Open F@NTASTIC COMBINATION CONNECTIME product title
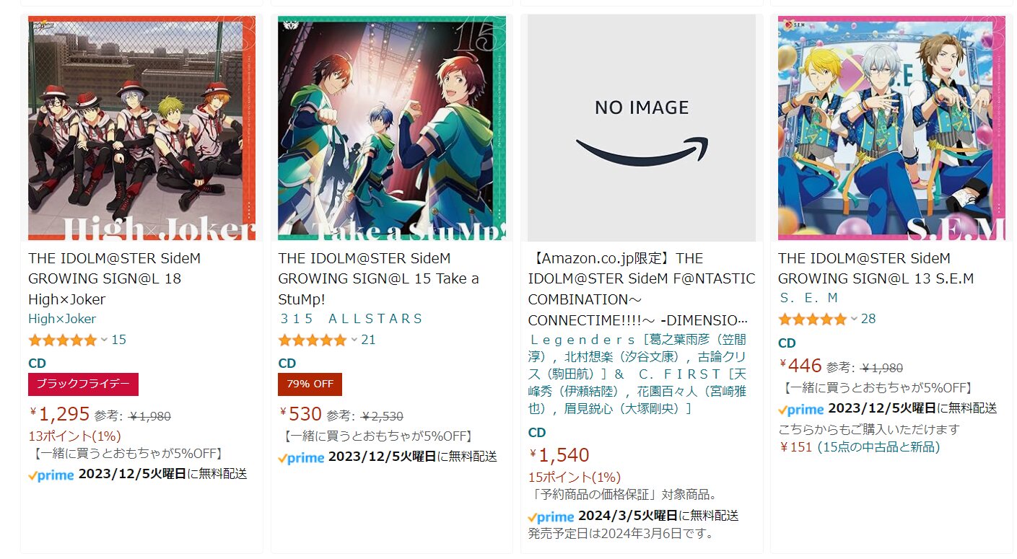 click(x=641, y=289)
